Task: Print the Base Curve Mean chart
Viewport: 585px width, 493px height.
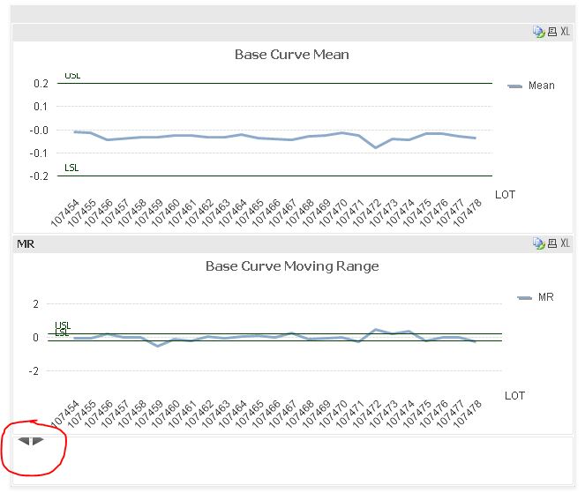Action: point(552,32)
